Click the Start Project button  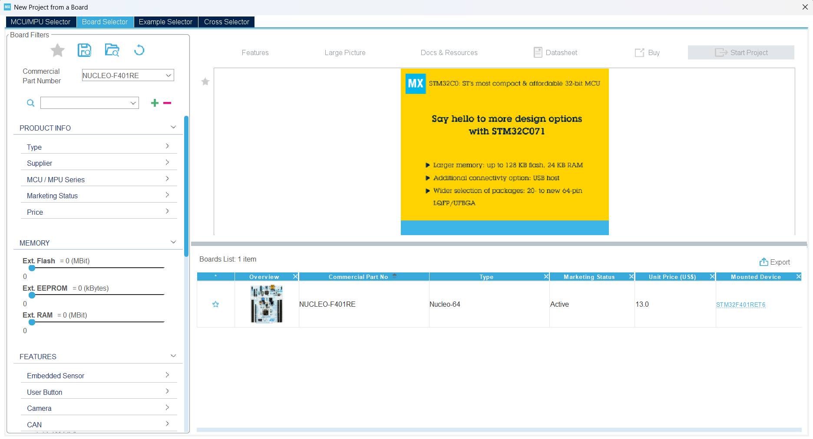(x=741, y=52)
